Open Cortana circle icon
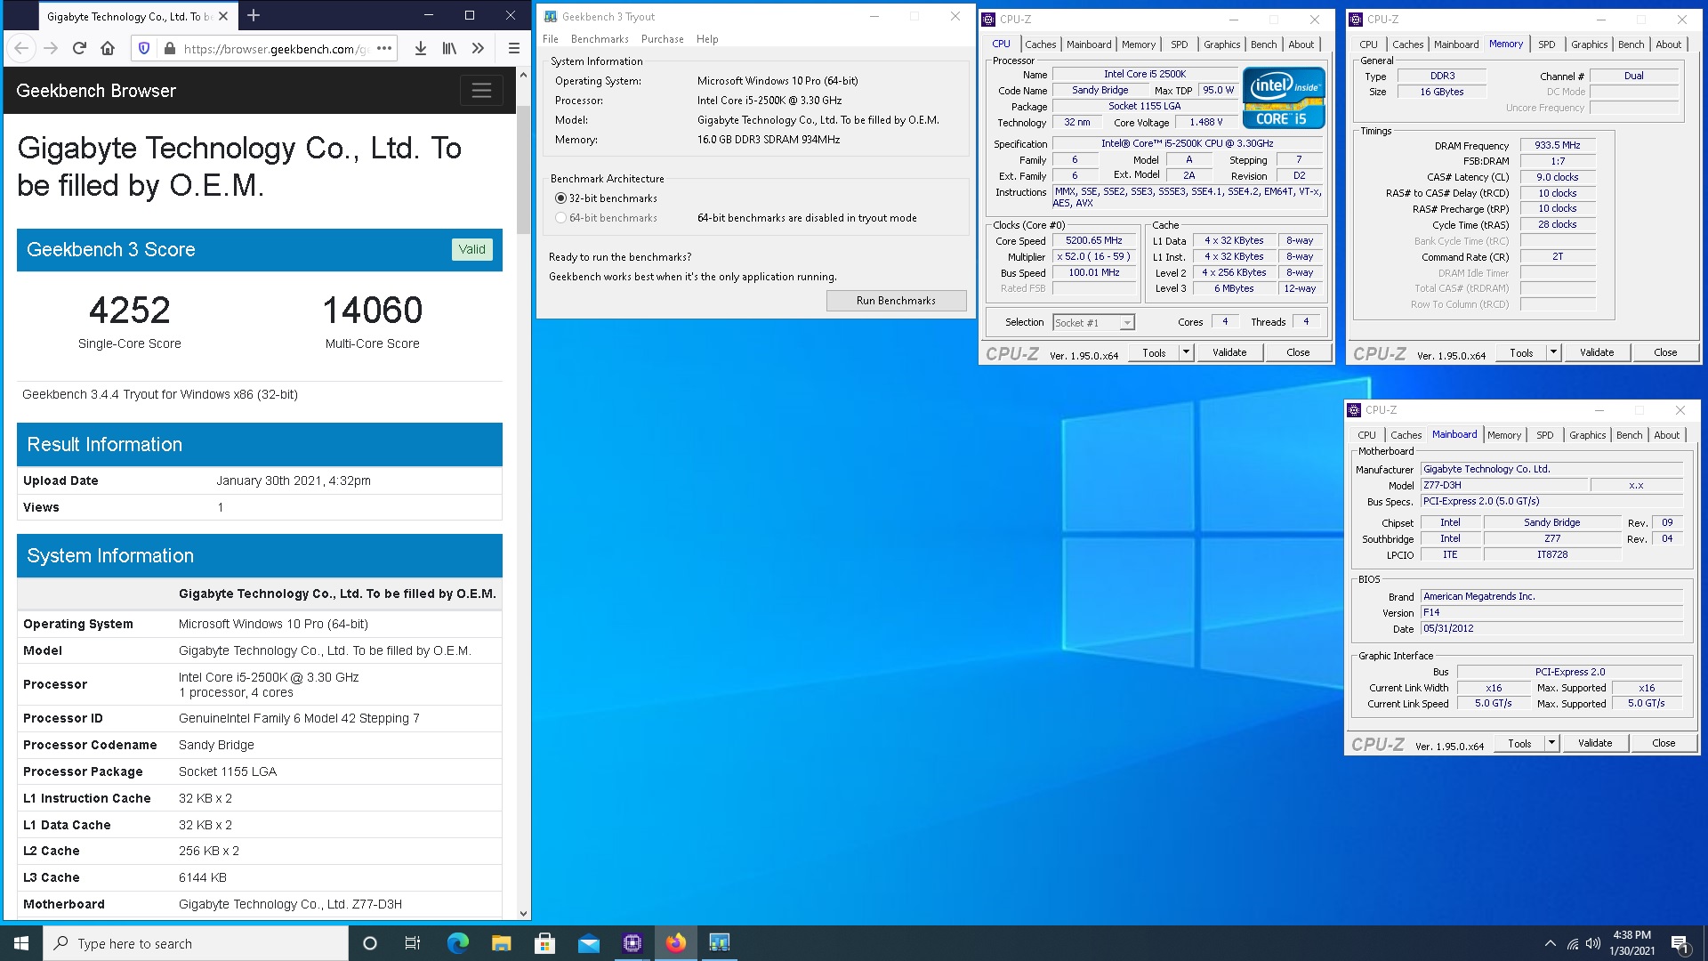This screenshot has width=1708, height=961. [x=370, y=943]
